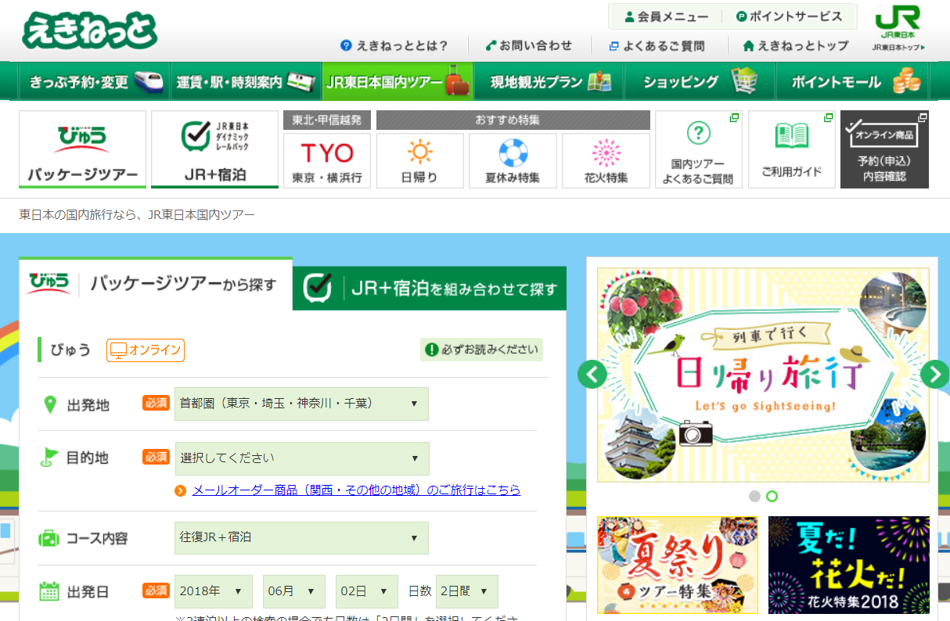Open 現地観光プラン menu
The height and width of the screenshot is (621, 950).
pos(549,81)
